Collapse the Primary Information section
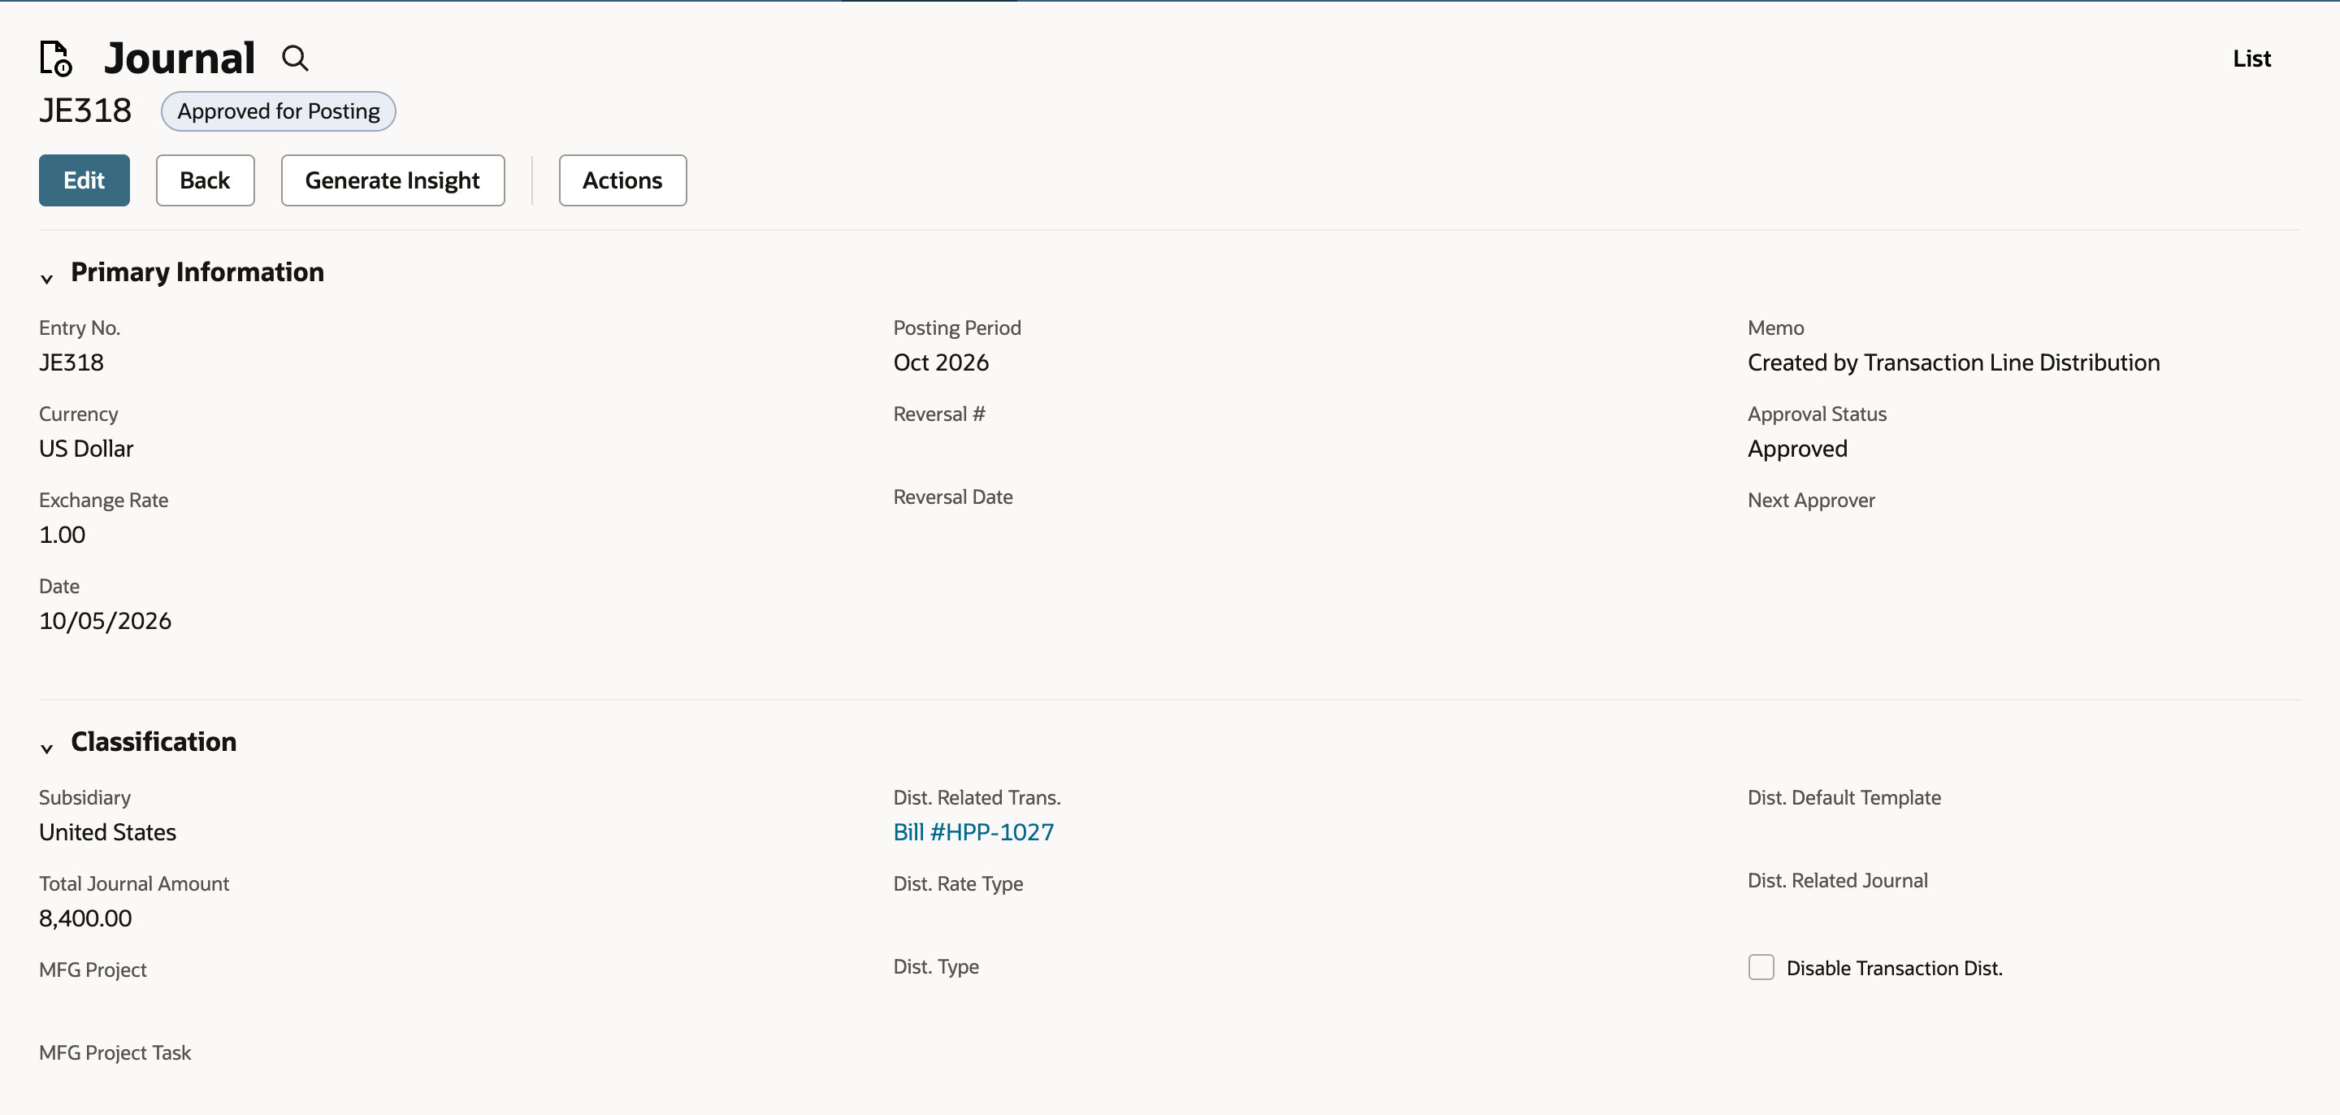Image resolution: width=2340 pixels, height=1115 pixels. click(47, 278)
